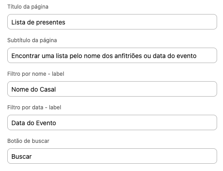Click the 'Título da página' label
This screenshot has width=223, height=171.
(28, 7)
